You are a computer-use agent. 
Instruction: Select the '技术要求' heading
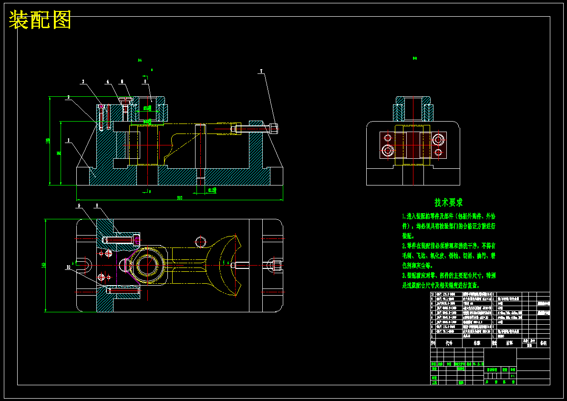(448, 203)
